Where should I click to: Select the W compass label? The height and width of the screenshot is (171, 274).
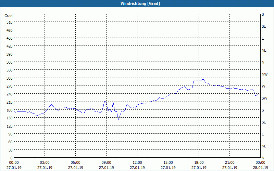[263, 86]
